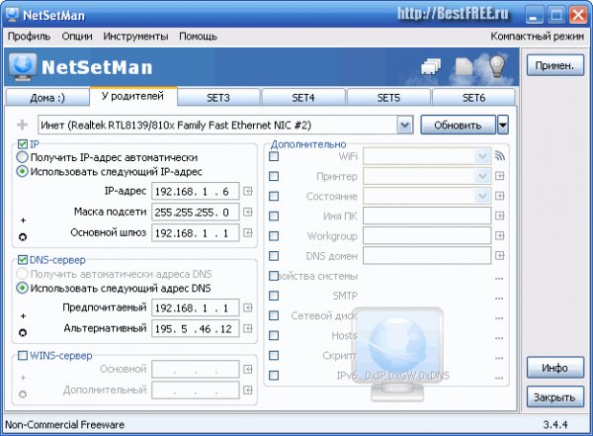Enable the Сетевой диск checkbox
Screen dimensions: 593x436
274,315
